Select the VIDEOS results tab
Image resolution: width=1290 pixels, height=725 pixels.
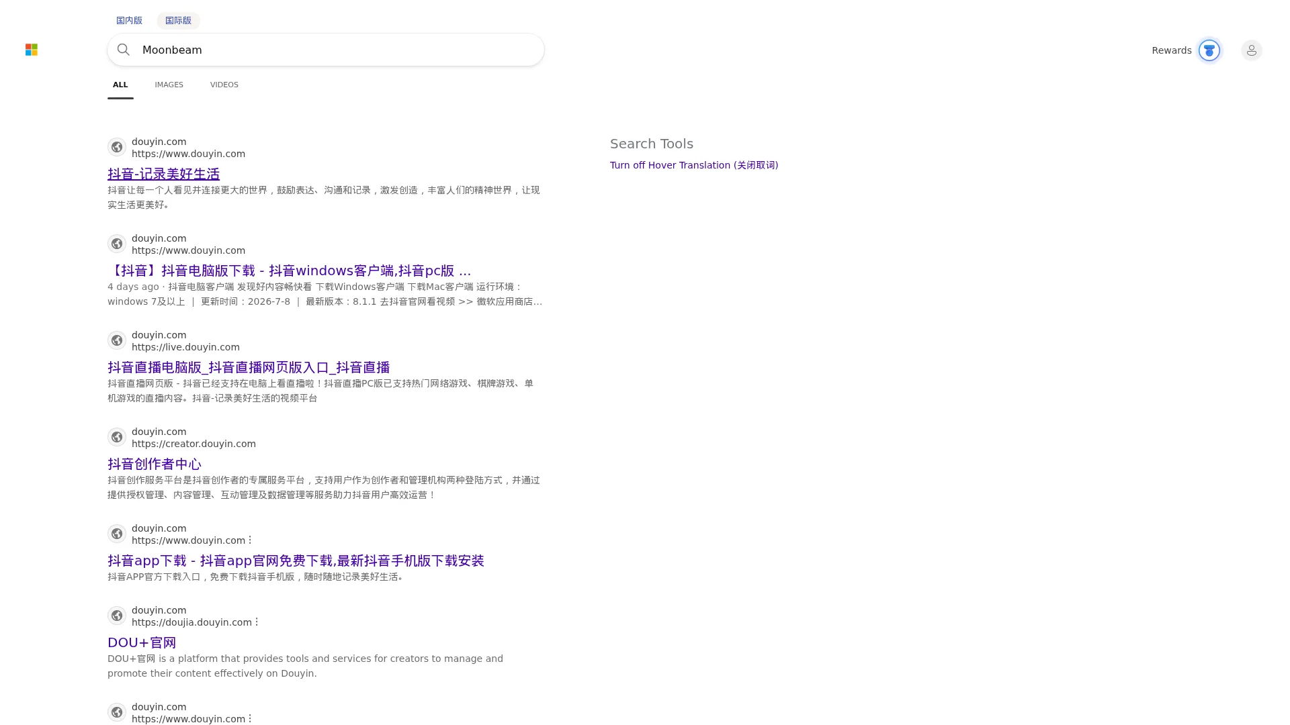224,85
